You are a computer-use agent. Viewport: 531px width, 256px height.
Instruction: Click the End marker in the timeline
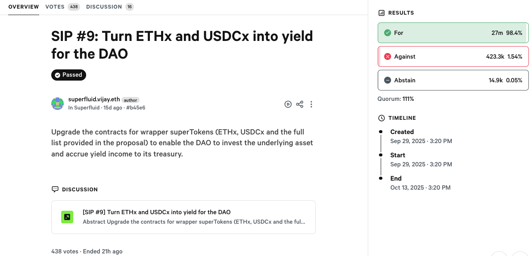[381, 178]
